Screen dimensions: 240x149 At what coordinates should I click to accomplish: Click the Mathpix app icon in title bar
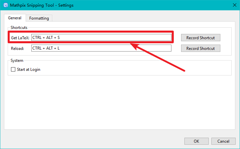(x=6, y=5)
